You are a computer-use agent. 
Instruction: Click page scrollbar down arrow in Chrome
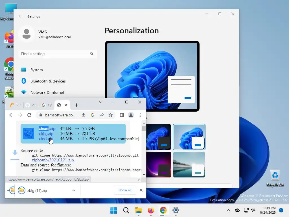coord(144,175)
